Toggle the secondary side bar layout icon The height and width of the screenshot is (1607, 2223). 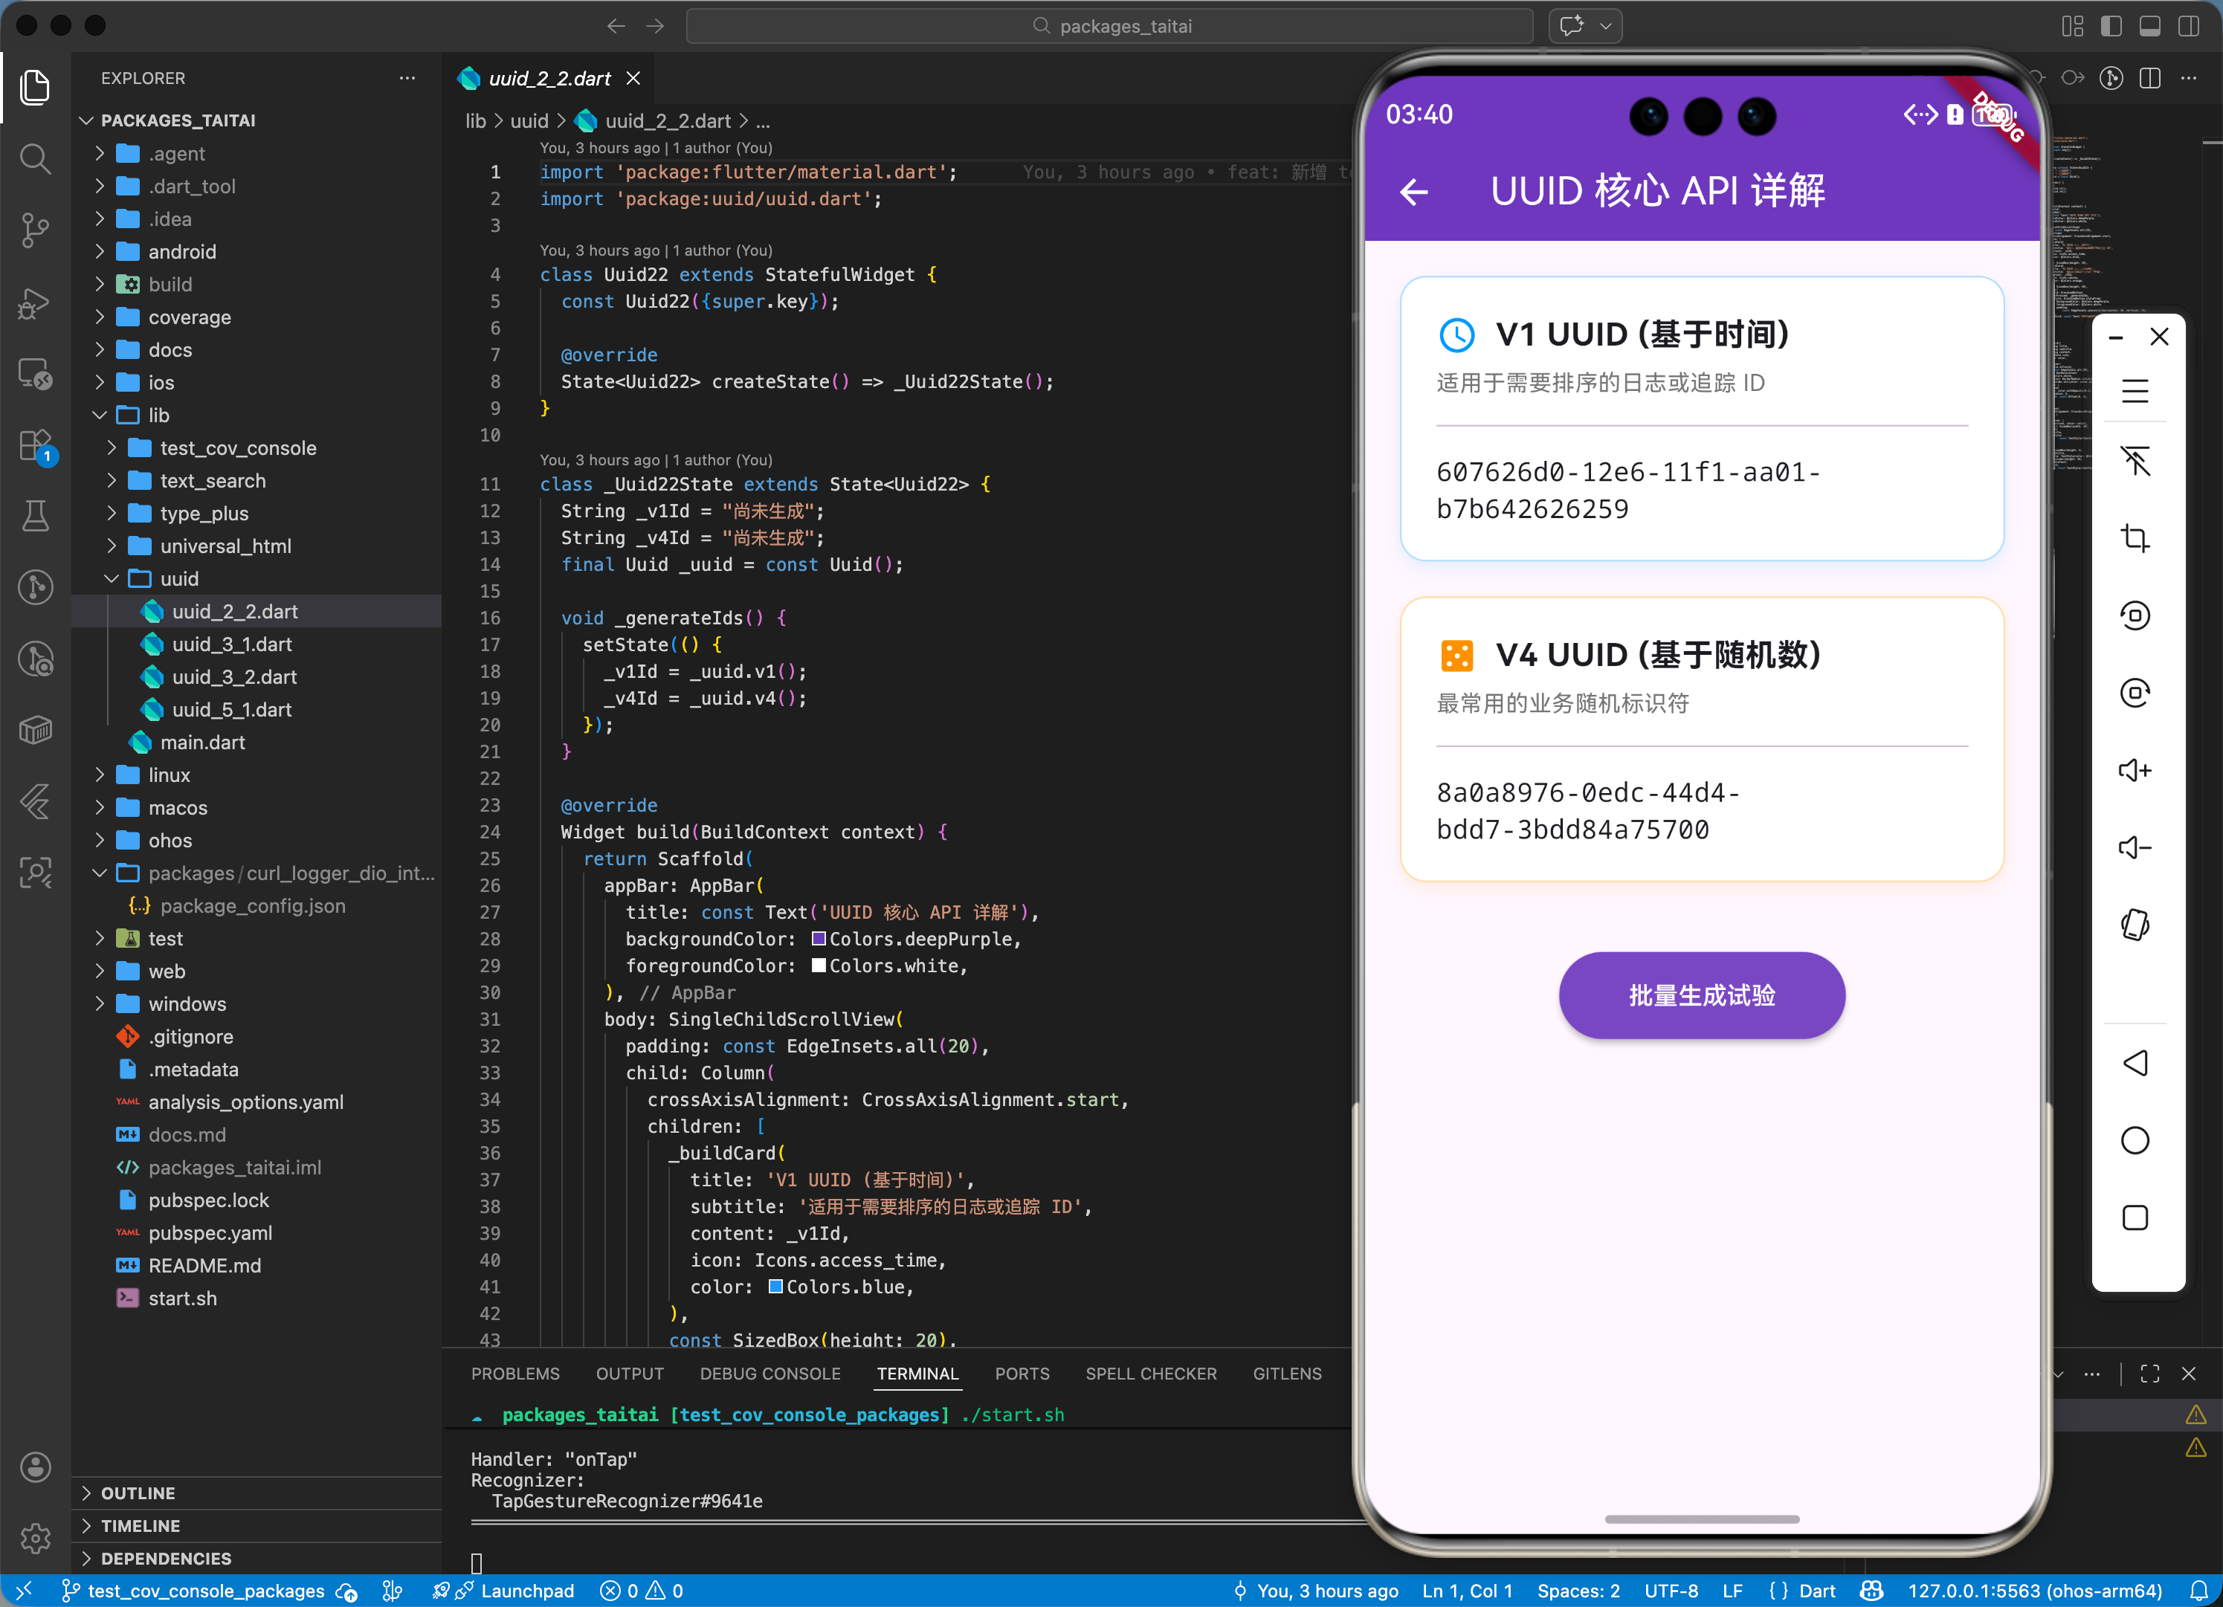pos(2188,27)
